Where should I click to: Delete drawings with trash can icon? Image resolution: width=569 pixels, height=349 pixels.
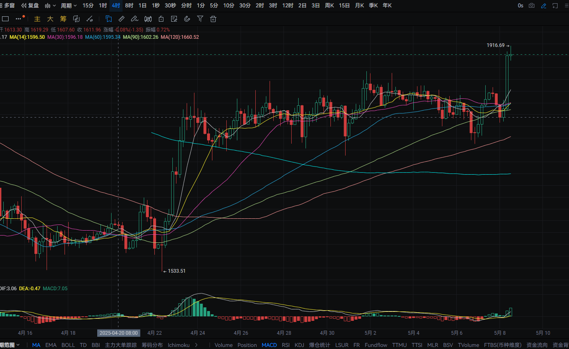[x=213, y=19]
